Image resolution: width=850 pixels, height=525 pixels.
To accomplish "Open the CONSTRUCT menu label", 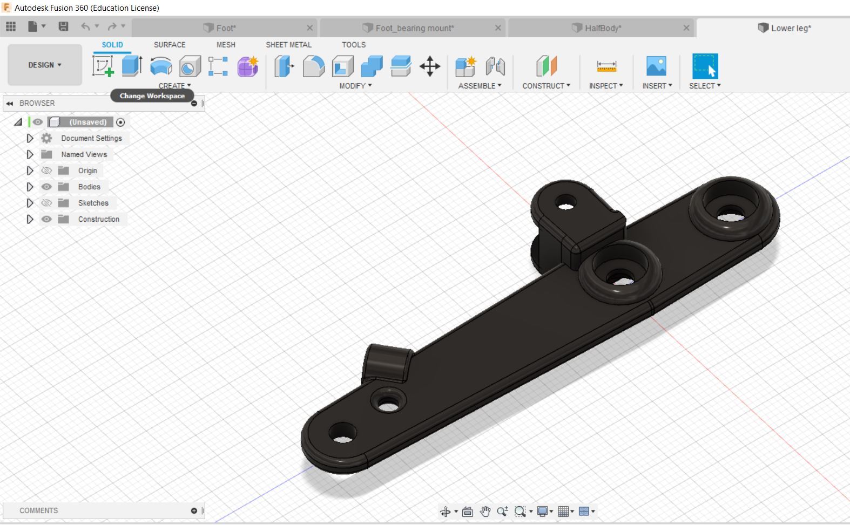I will (x=546, y=86).
